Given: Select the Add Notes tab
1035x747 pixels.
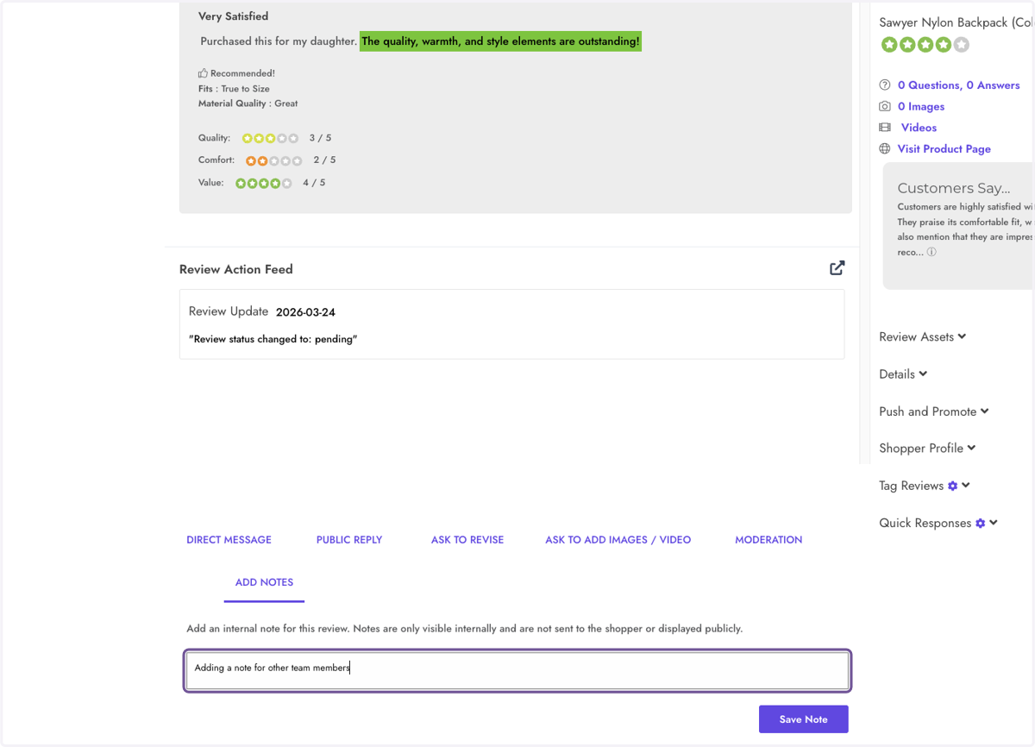Looking at the screenshot, I should [x=264, y=582].
